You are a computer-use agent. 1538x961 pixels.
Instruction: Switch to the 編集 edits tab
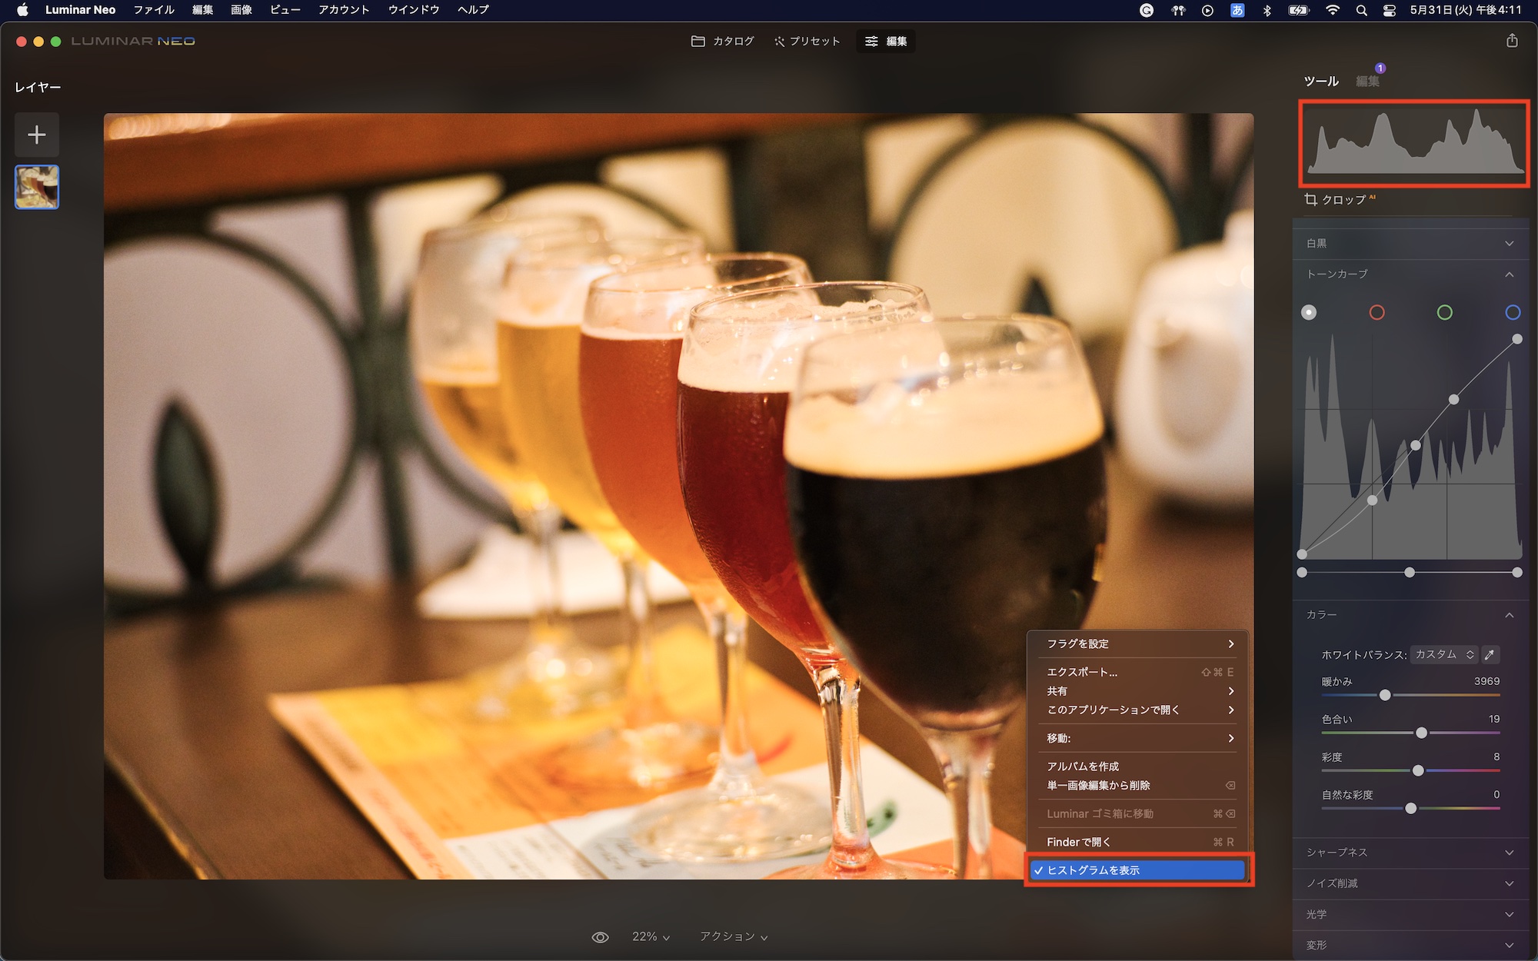[1367, 81]
